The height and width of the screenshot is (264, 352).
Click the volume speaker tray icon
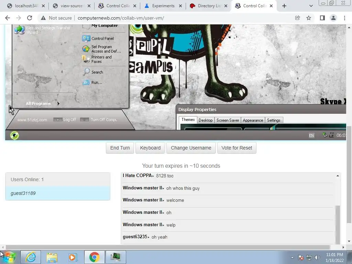317,257
